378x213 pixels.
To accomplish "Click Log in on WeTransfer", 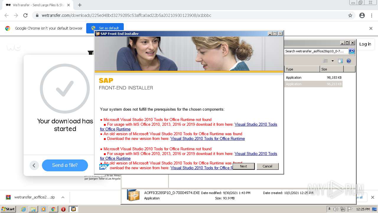I will 365,44.
